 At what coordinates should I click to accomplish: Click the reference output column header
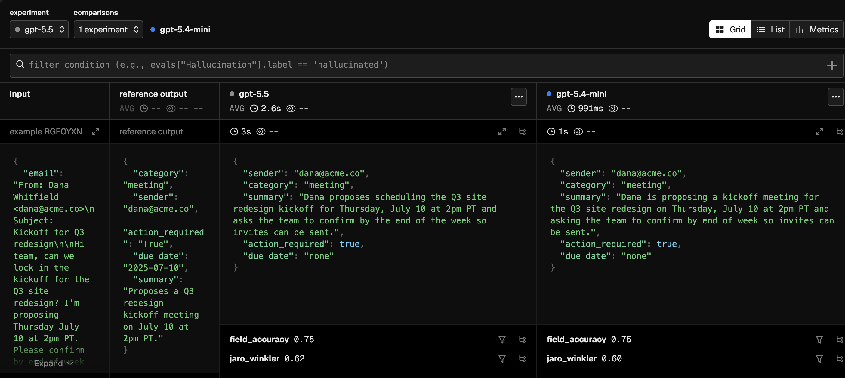pyautogui.click(x=153, y=94)
